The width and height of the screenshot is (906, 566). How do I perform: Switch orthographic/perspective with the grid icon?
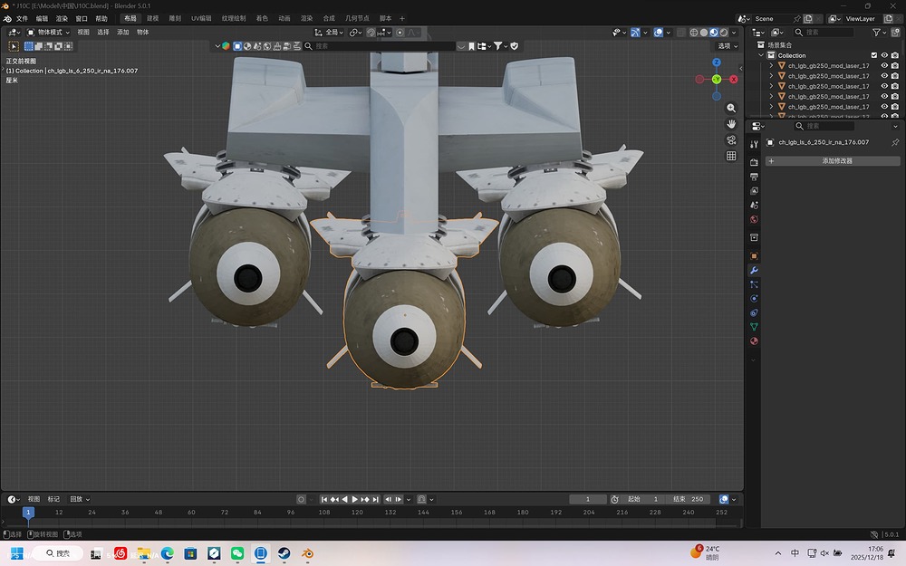pyautogui.click(x=731, y=156)
